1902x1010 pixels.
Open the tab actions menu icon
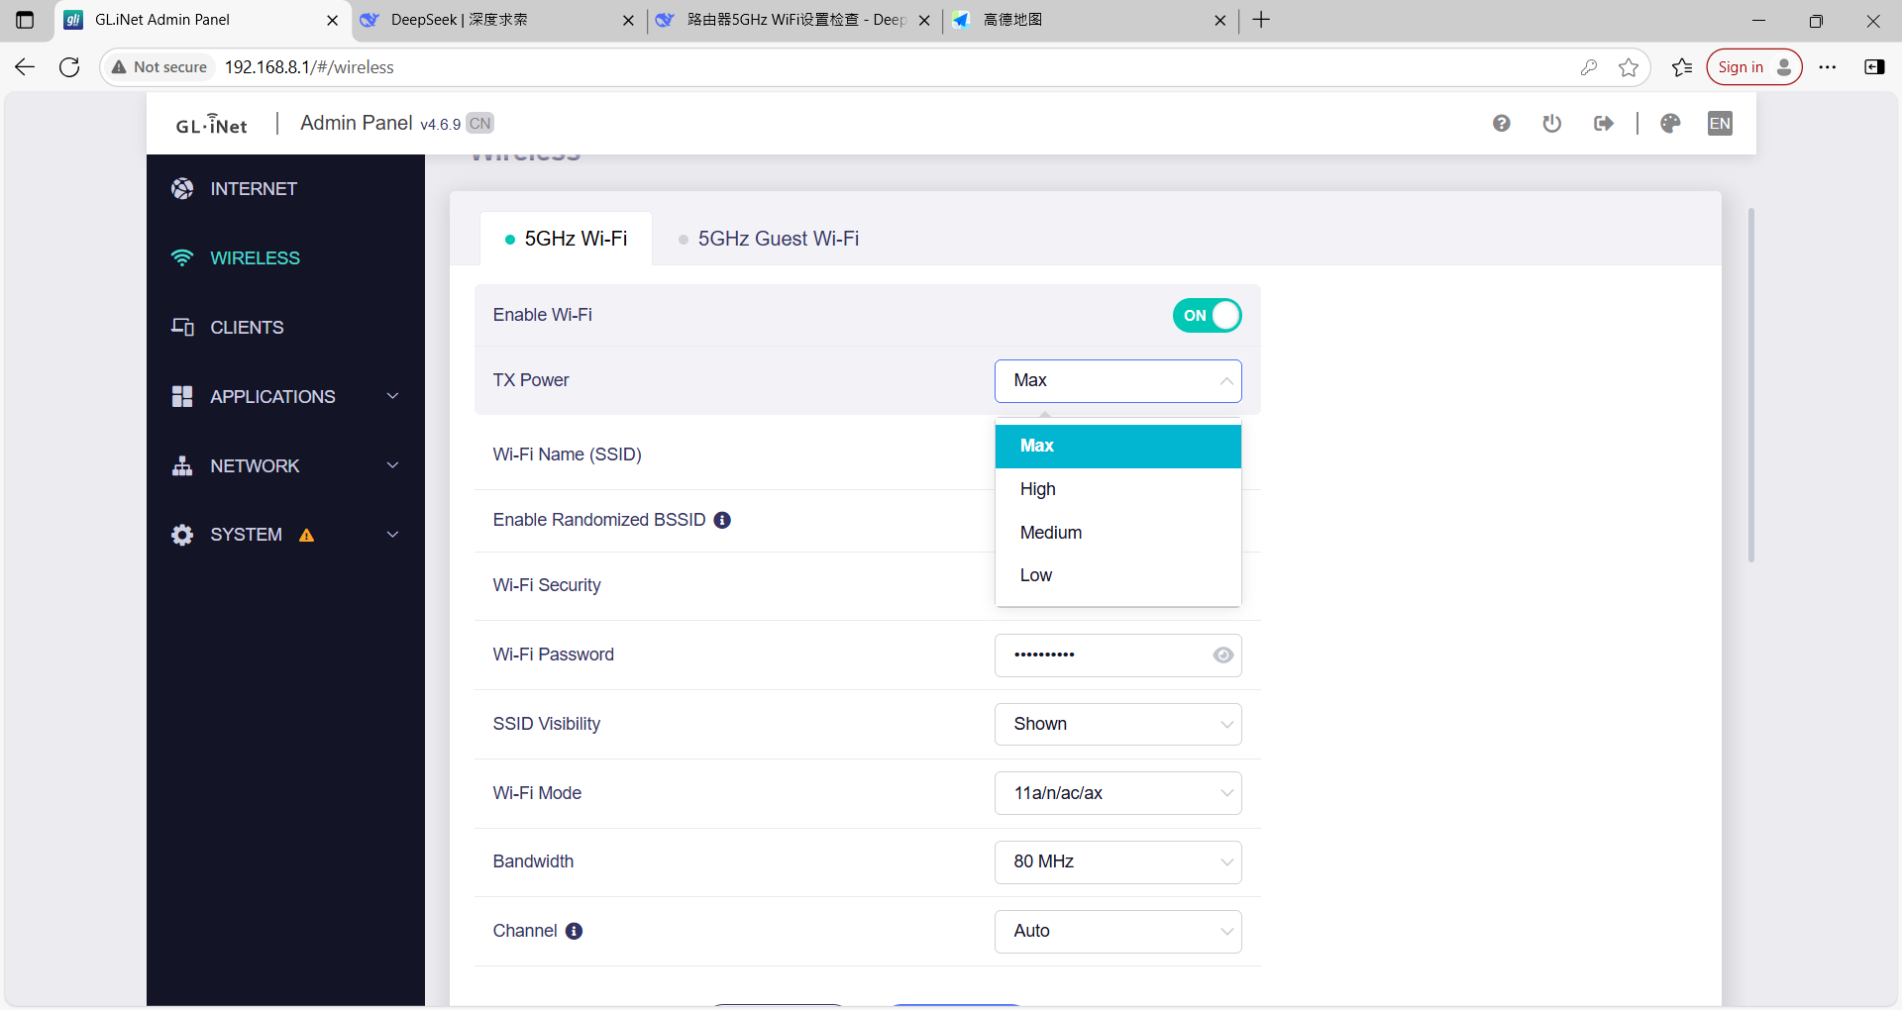[25, 20]
